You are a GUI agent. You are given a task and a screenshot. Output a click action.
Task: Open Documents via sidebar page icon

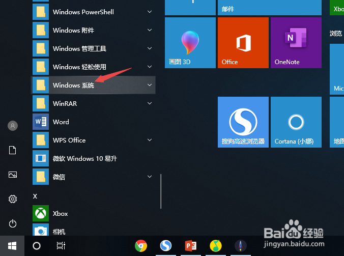(x=13, y=150)
